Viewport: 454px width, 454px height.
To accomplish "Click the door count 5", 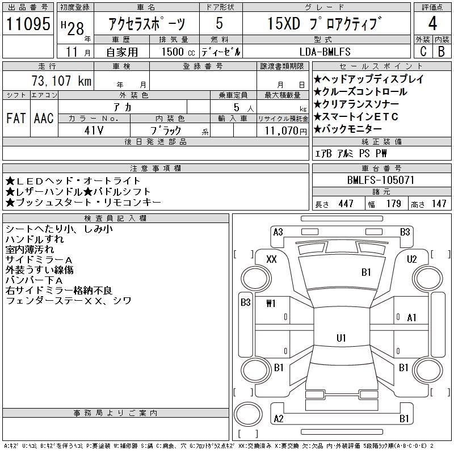I will coord(220,23).
